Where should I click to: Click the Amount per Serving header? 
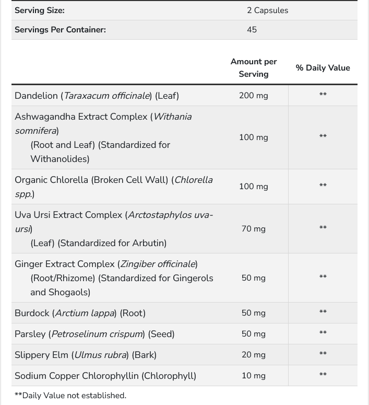(x=254, y=68)
